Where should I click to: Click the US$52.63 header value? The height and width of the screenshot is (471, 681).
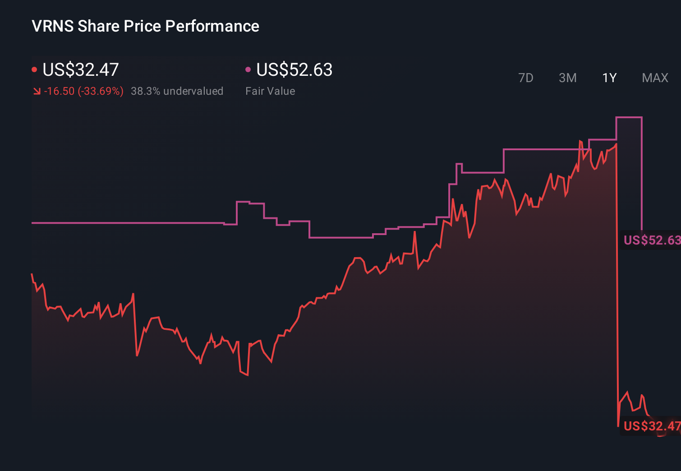294,69
